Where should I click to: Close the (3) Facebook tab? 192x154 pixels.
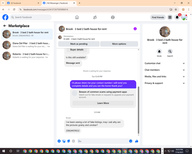38,3
